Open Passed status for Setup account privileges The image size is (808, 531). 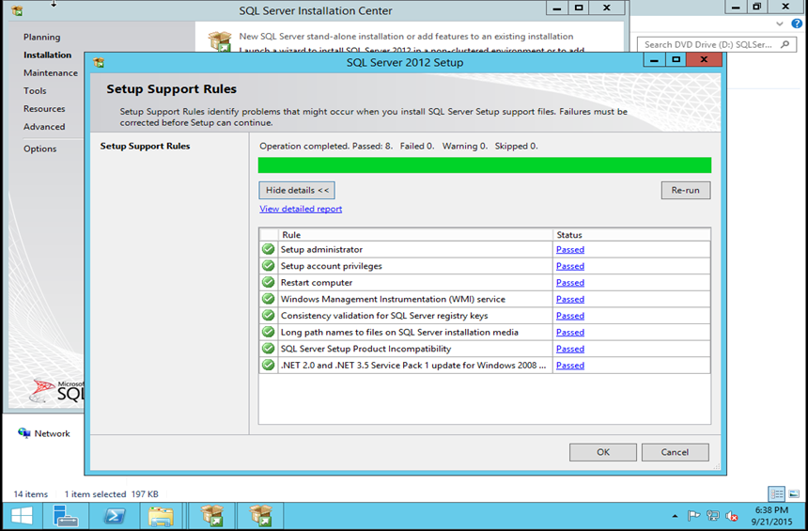coord(569,266)
